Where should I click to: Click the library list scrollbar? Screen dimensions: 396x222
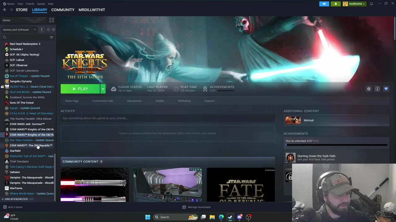tap(55, 177)
